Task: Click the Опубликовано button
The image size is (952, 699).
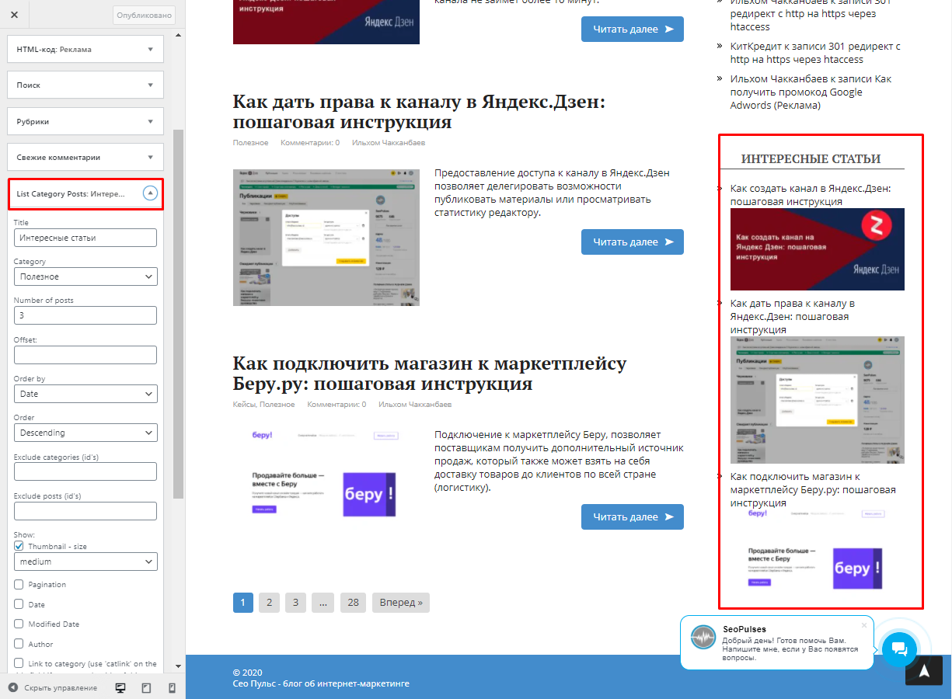Action: pyautogui.click(x=145, y=15)
